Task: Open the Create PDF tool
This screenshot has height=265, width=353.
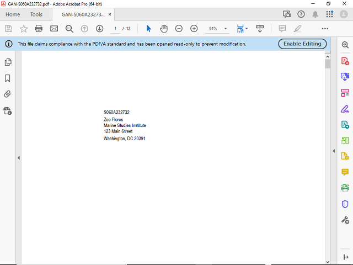Action: (345, 61)
